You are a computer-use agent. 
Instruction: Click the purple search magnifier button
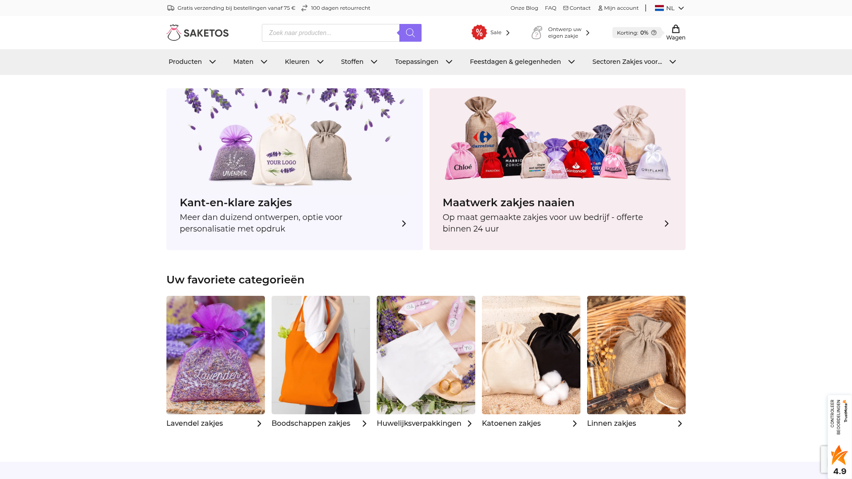point(410,33)
